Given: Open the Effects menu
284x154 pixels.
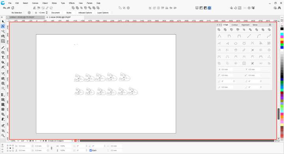Looking at the screenshot, I should point(72,3).
